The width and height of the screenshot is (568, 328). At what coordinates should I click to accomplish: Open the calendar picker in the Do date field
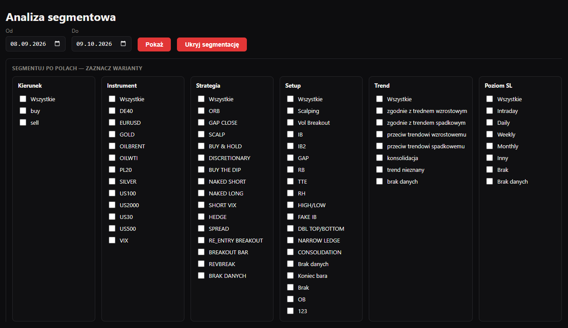[x=123, y=44]
